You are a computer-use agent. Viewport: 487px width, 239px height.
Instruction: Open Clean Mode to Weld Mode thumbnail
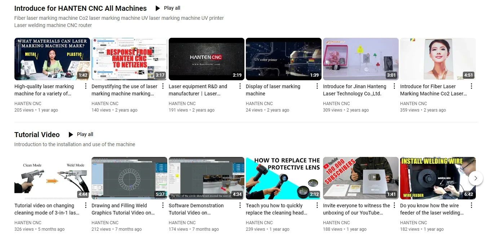point(52,178)
